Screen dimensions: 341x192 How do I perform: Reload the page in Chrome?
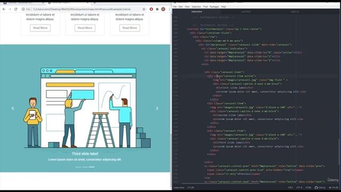pos(15,9)
